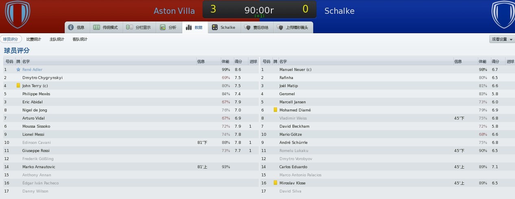The image size is (515, 199).
Task: Open Manuel Neuer's player link
Action: pyautogui.click(x=295, y=69)
